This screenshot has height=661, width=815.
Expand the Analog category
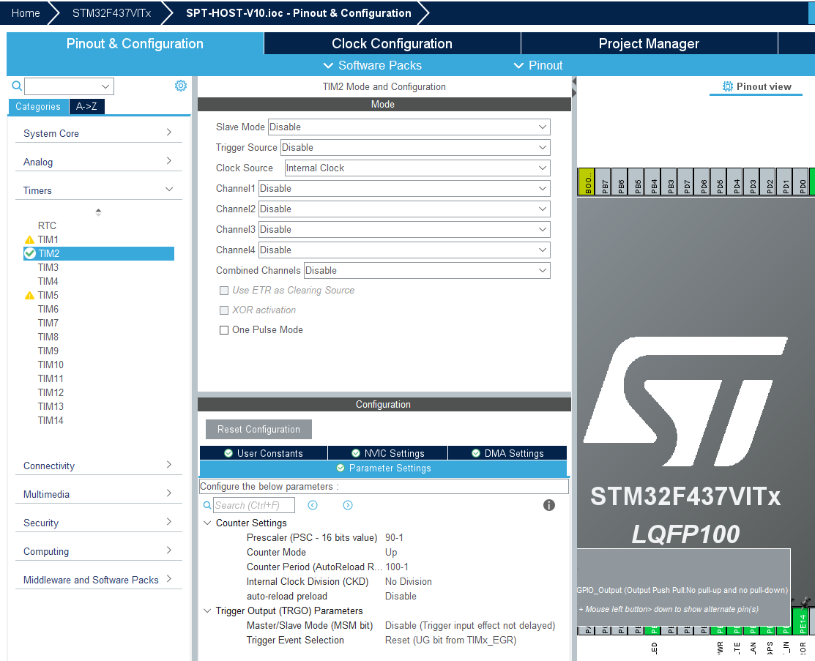tap(99, 162)
